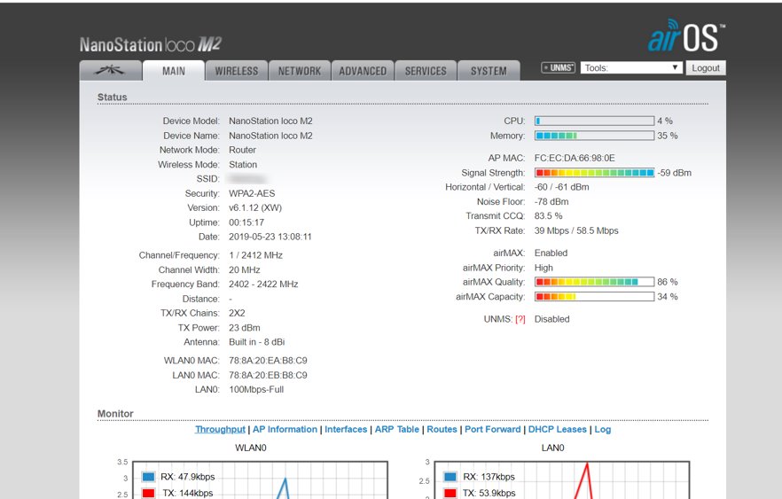Click the uptime value 00:15:17

click(246, 222)
